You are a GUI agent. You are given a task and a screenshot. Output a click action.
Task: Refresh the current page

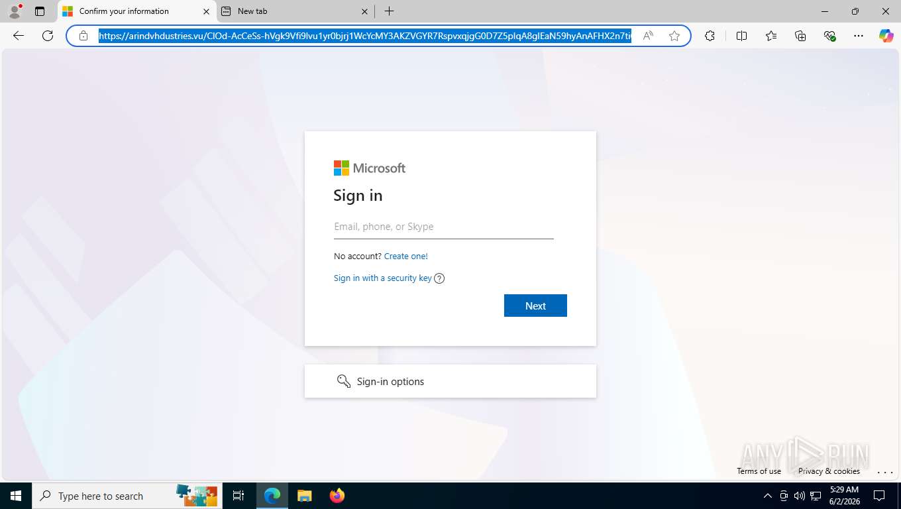pyautogui.click(x=48, y=36)
